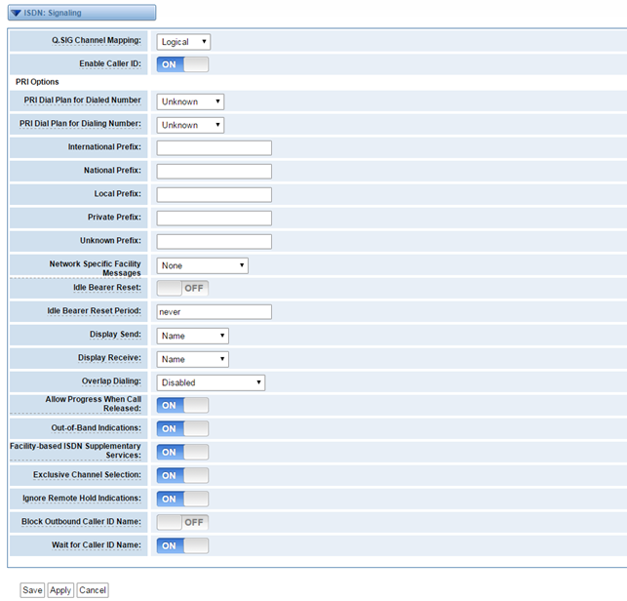Click Network Specific Facility Messages label
This screenshot has height=601, width=627.
(x=96, y=268)
